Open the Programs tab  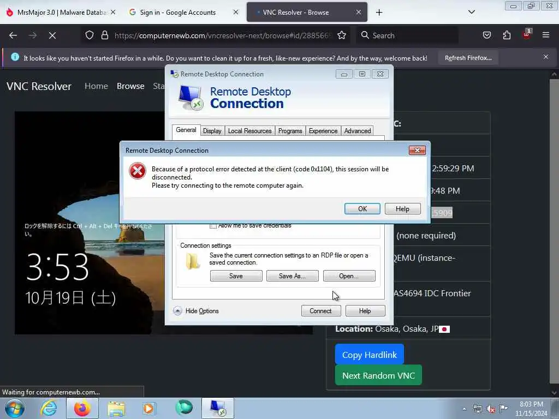coord(290,131)
